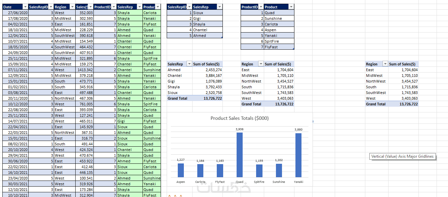Expand the Sales($) column filter arrow

91,7
